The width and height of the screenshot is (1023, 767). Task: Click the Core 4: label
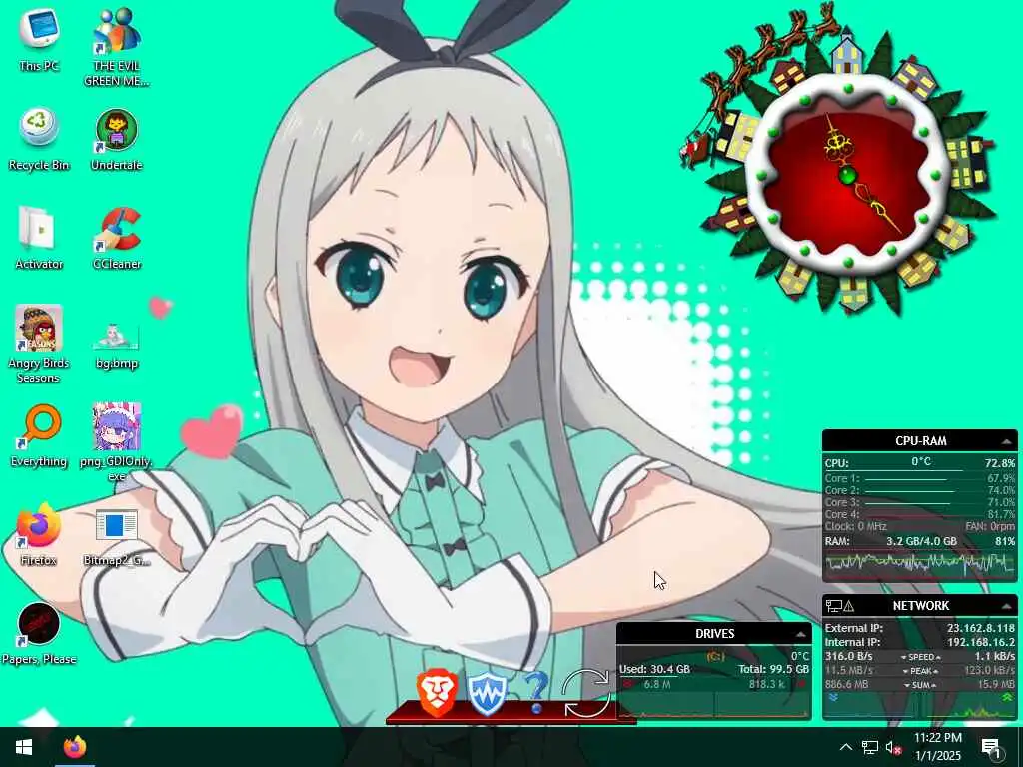[842, 514]
